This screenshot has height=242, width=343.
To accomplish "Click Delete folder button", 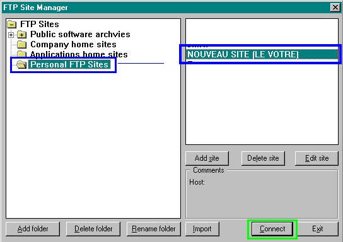I will coord(93,229).
